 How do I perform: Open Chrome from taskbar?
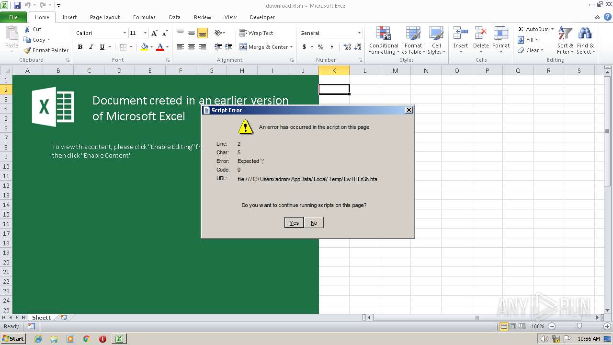87,339
